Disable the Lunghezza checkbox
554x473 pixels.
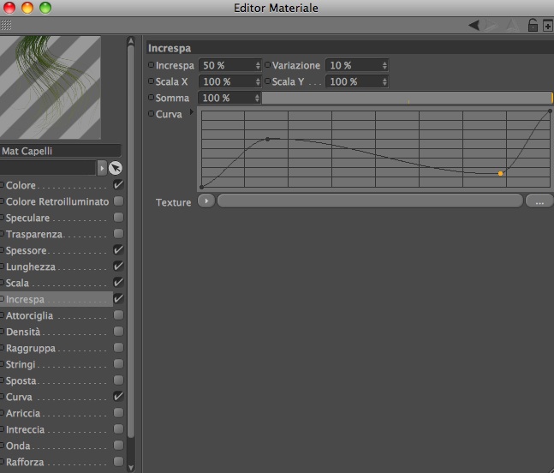coord(118,266)
